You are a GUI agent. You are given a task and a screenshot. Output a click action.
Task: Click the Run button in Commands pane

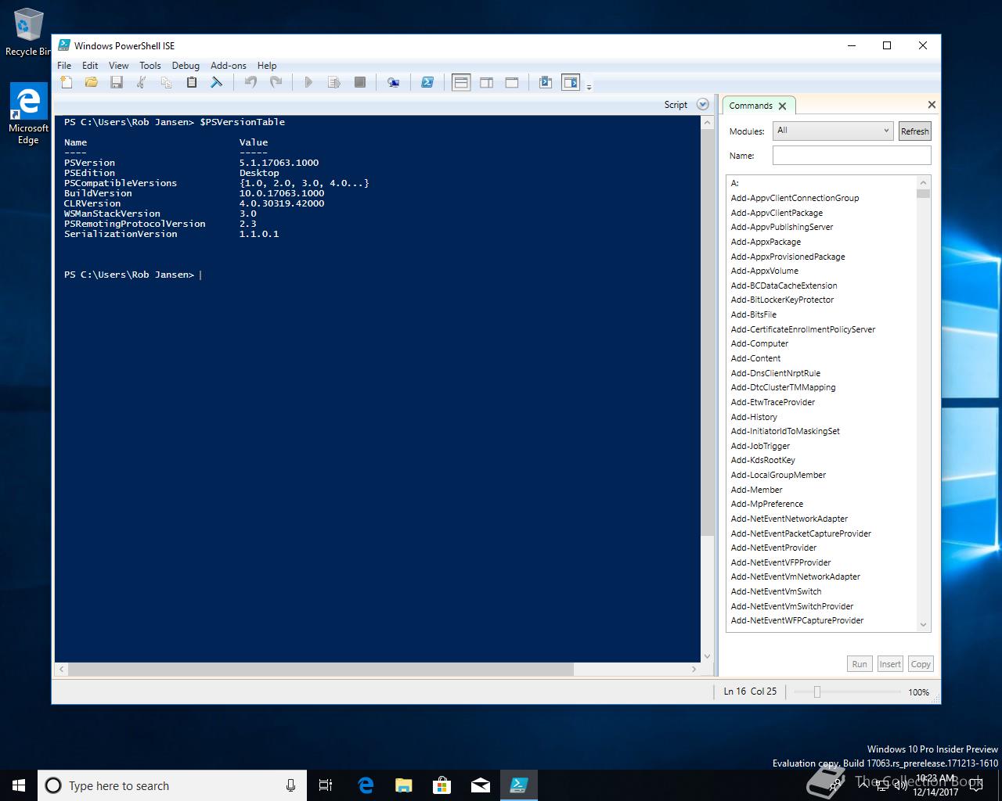pyautogui.click(x=860, y=664)
